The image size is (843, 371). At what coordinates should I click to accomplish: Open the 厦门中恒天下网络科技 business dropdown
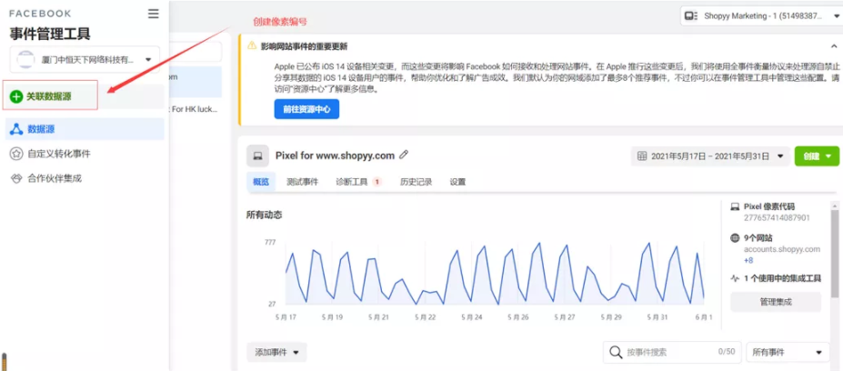85,59
